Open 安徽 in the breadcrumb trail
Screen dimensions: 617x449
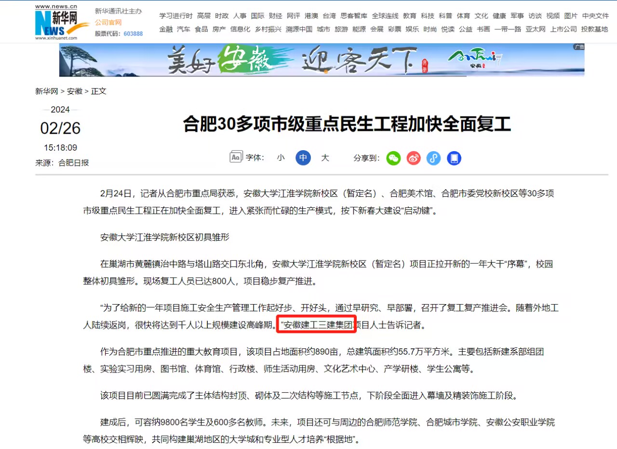coord(75,91)
